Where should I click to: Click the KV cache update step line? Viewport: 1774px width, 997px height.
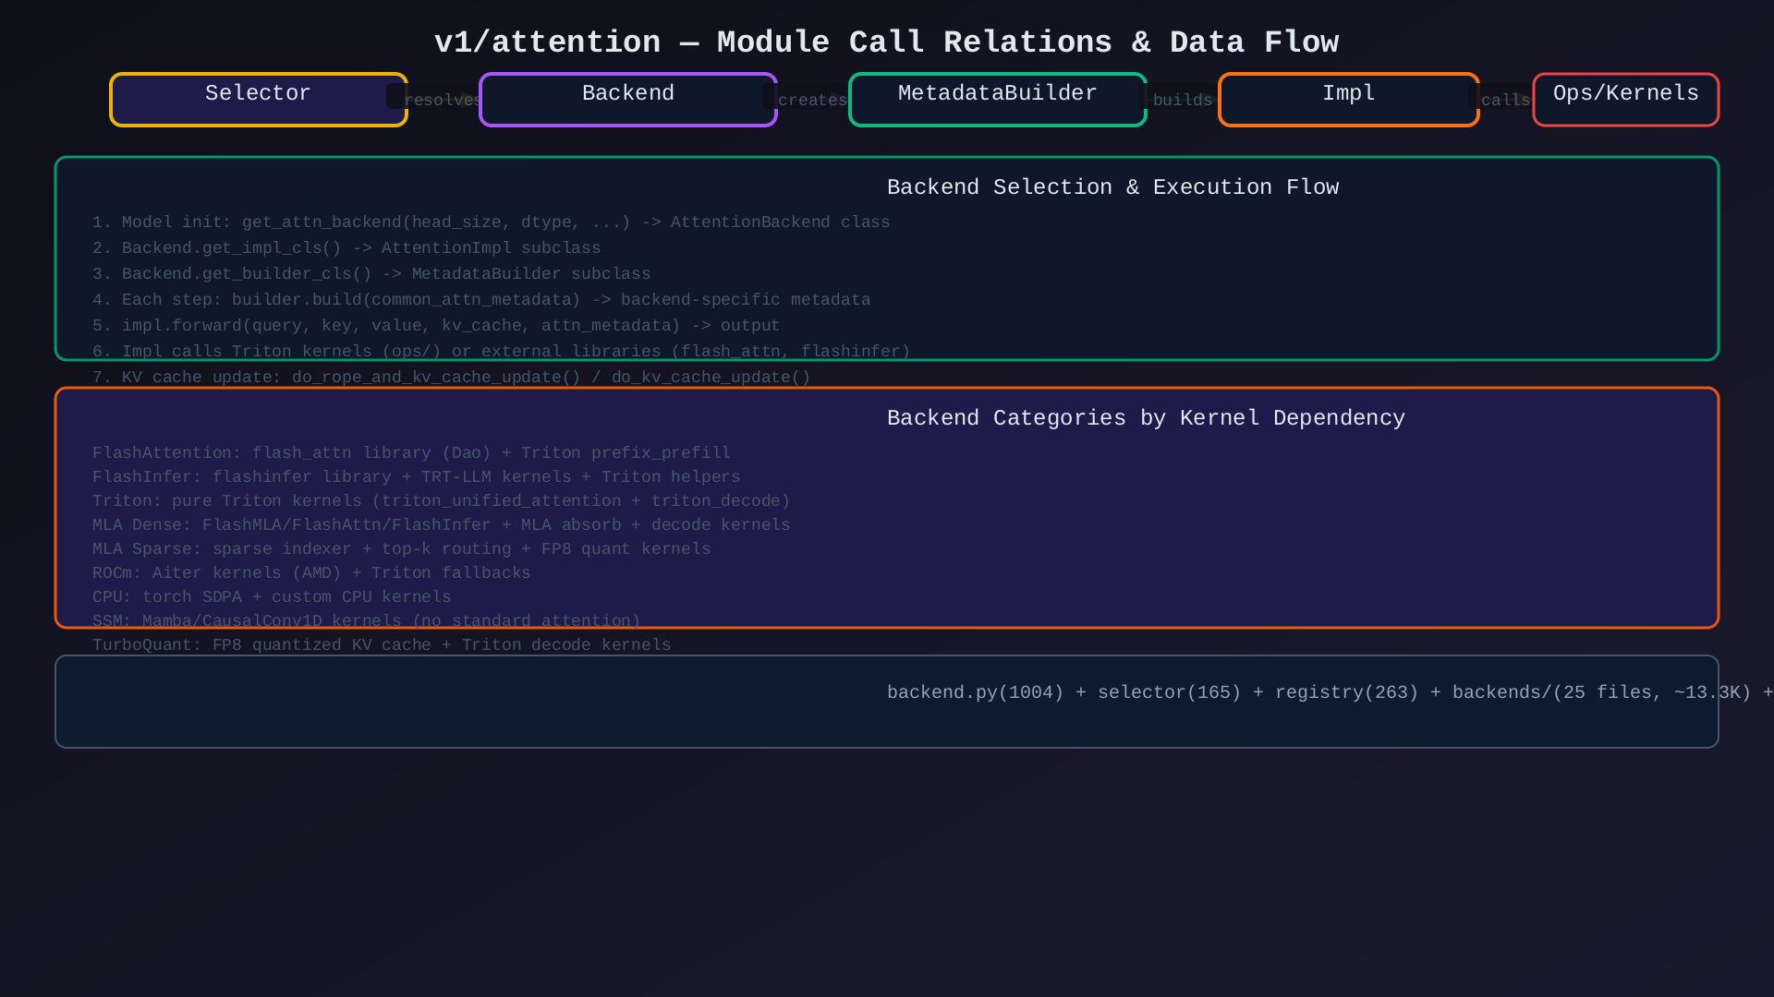coord(451,378)
